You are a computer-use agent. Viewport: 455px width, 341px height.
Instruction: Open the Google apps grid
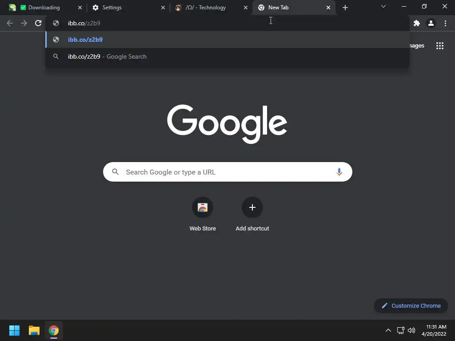tap(440, 46)
